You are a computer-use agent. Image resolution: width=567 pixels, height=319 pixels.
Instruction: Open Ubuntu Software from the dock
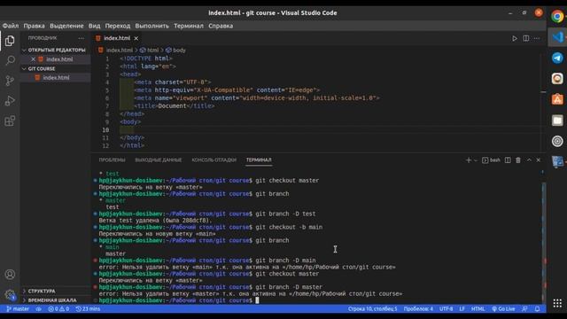[x=557, y=99]
